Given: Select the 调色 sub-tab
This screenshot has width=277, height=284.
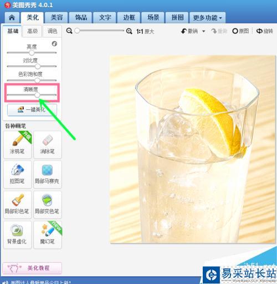Looking at the screenshot, I should 52,31.
